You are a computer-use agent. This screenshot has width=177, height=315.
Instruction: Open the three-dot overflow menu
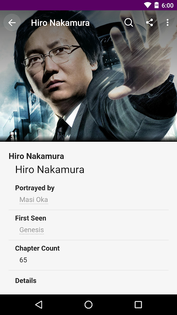[168, 22]
